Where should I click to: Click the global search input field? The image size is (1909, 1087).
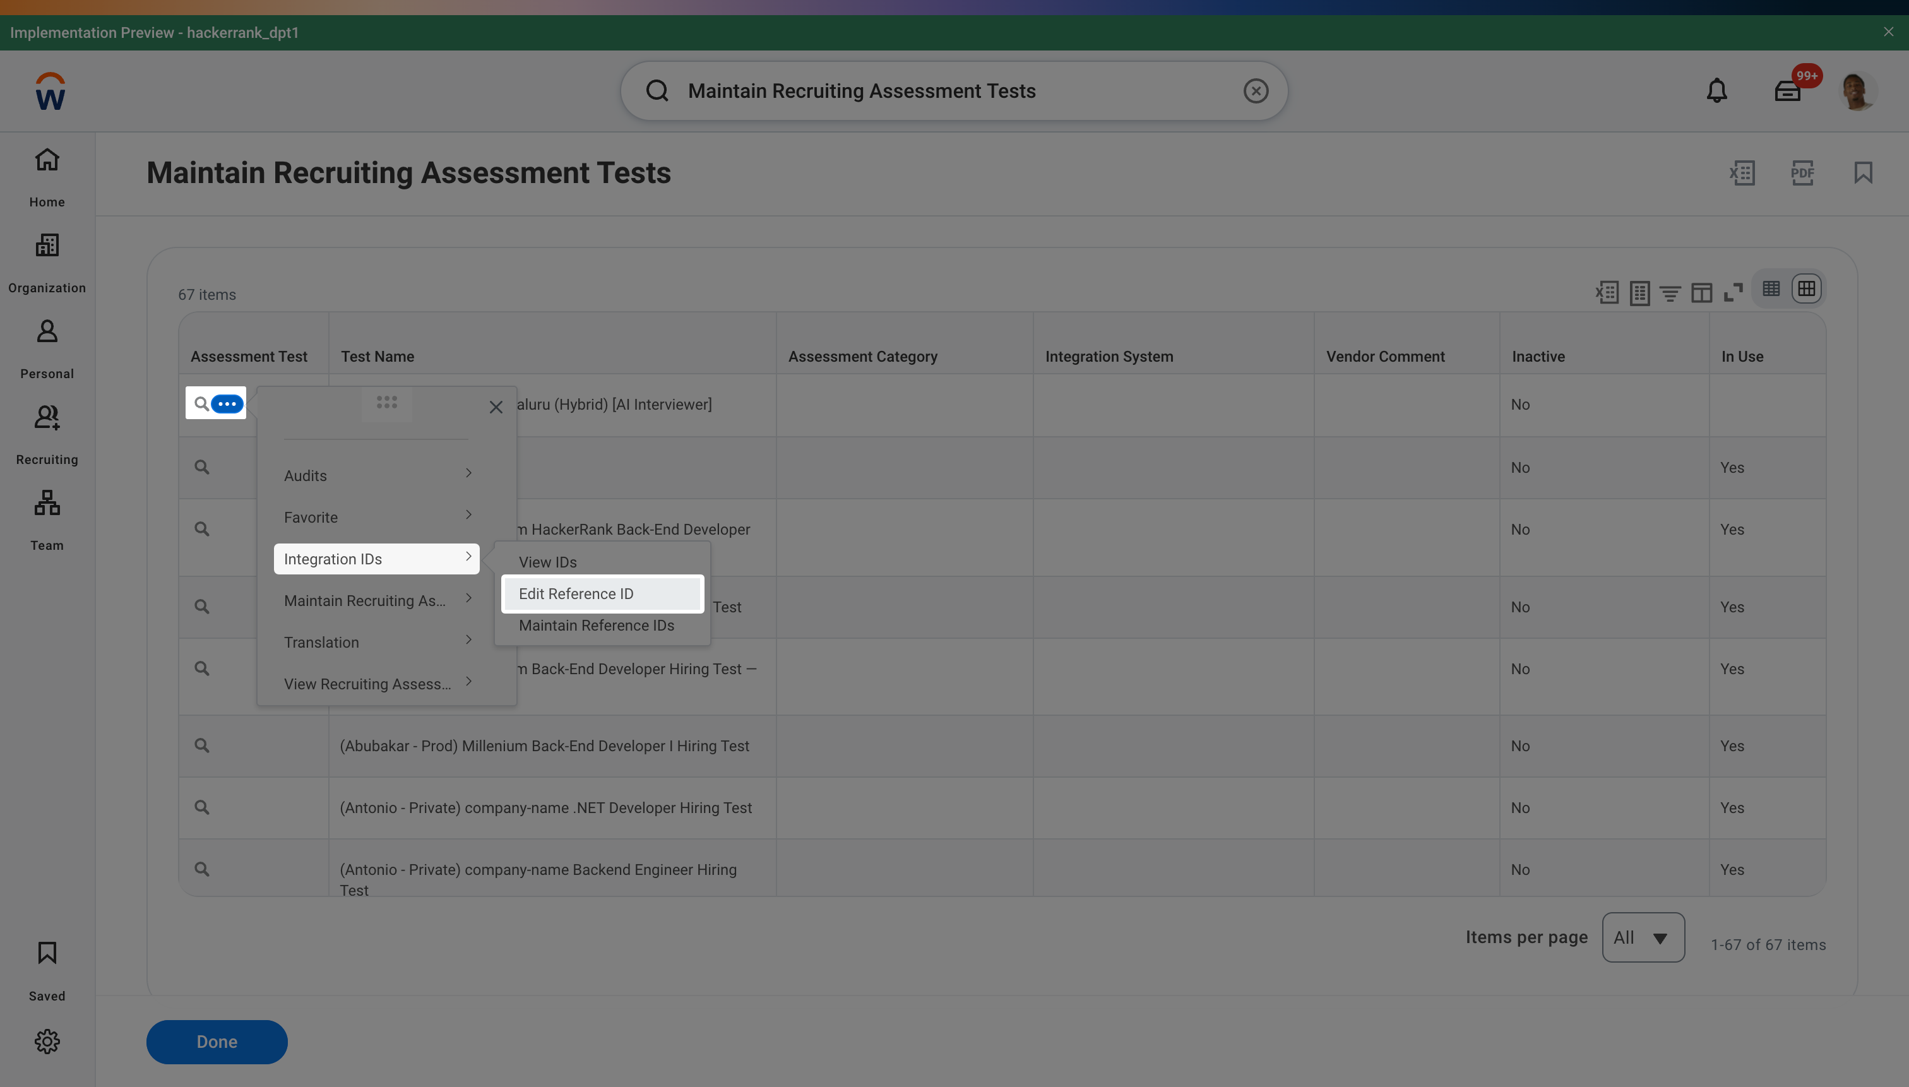point(953,91)
